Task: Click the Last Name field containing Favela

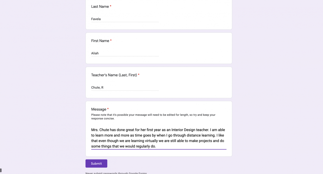Action: coord(125,19)
